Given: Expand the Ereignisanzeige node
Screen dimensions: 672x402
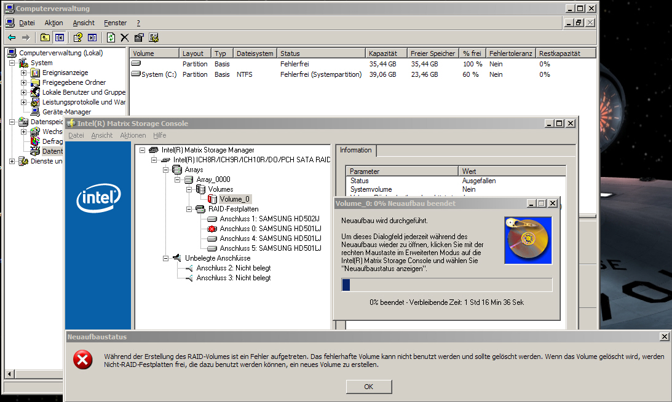Looking at the screenshot, I should pyautogui.click(x=23, y=73).
